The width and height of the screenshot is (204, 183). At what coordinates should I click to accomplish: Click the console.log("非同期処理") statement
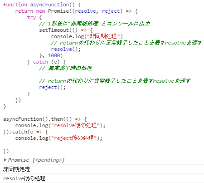coord(87,36)
